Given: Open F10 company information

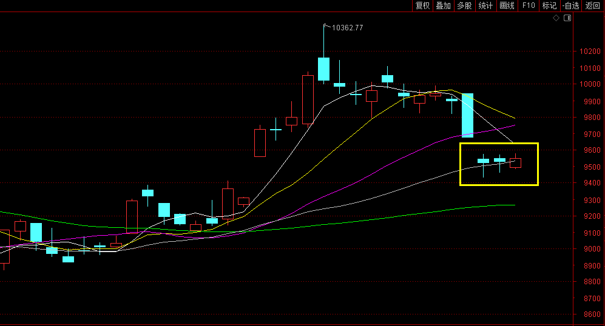Looking at the screenshot, I should [528, 5].
